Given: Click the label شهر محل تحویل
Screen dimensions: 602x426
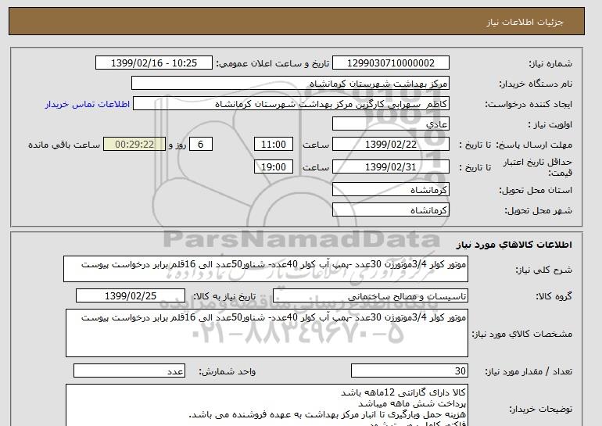Looking at the screenshot, I should click(538, 211).
